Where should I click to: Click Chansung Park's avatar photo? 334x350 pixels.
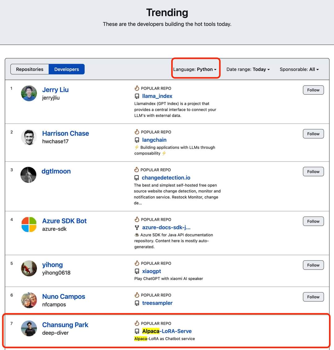click(29, 328)
